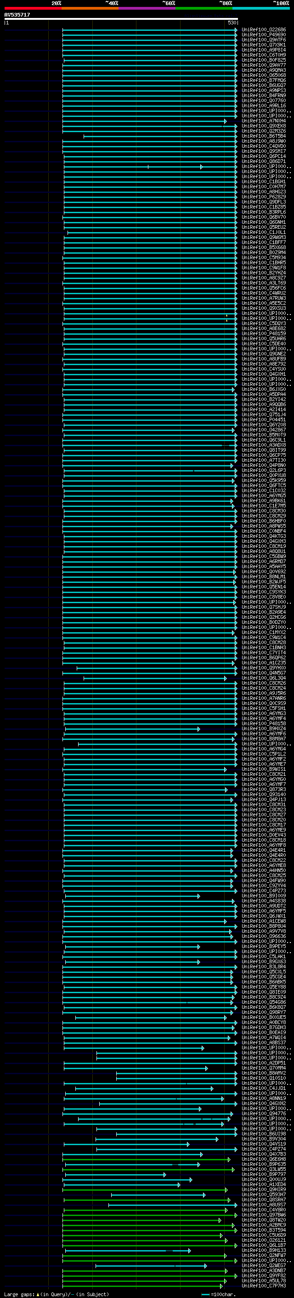This screenshot has width=294, height=1298.
Task: Click the white query sequence ruler bar
Action: coord(121,18)
